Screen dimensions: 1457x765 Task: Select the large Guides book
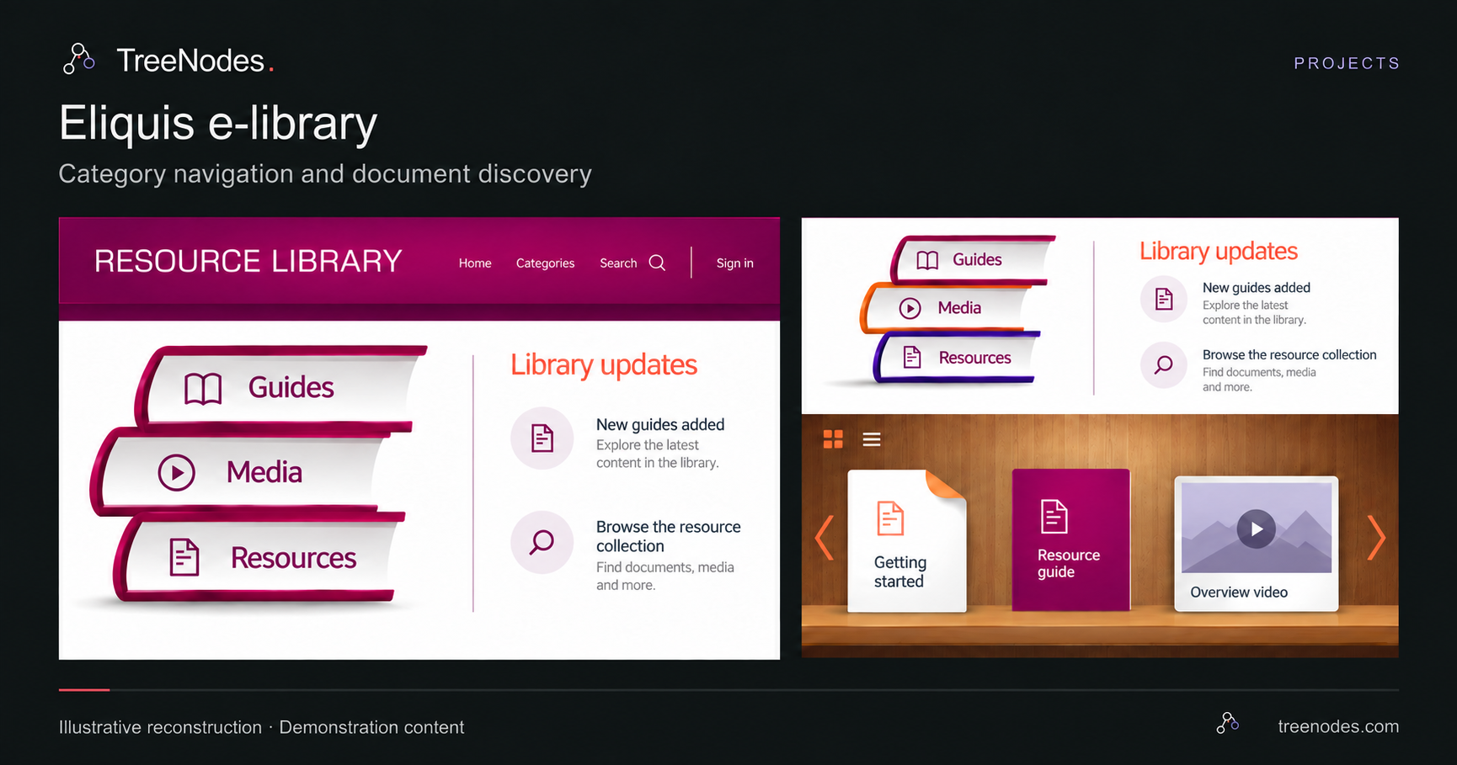coord(282,387)
